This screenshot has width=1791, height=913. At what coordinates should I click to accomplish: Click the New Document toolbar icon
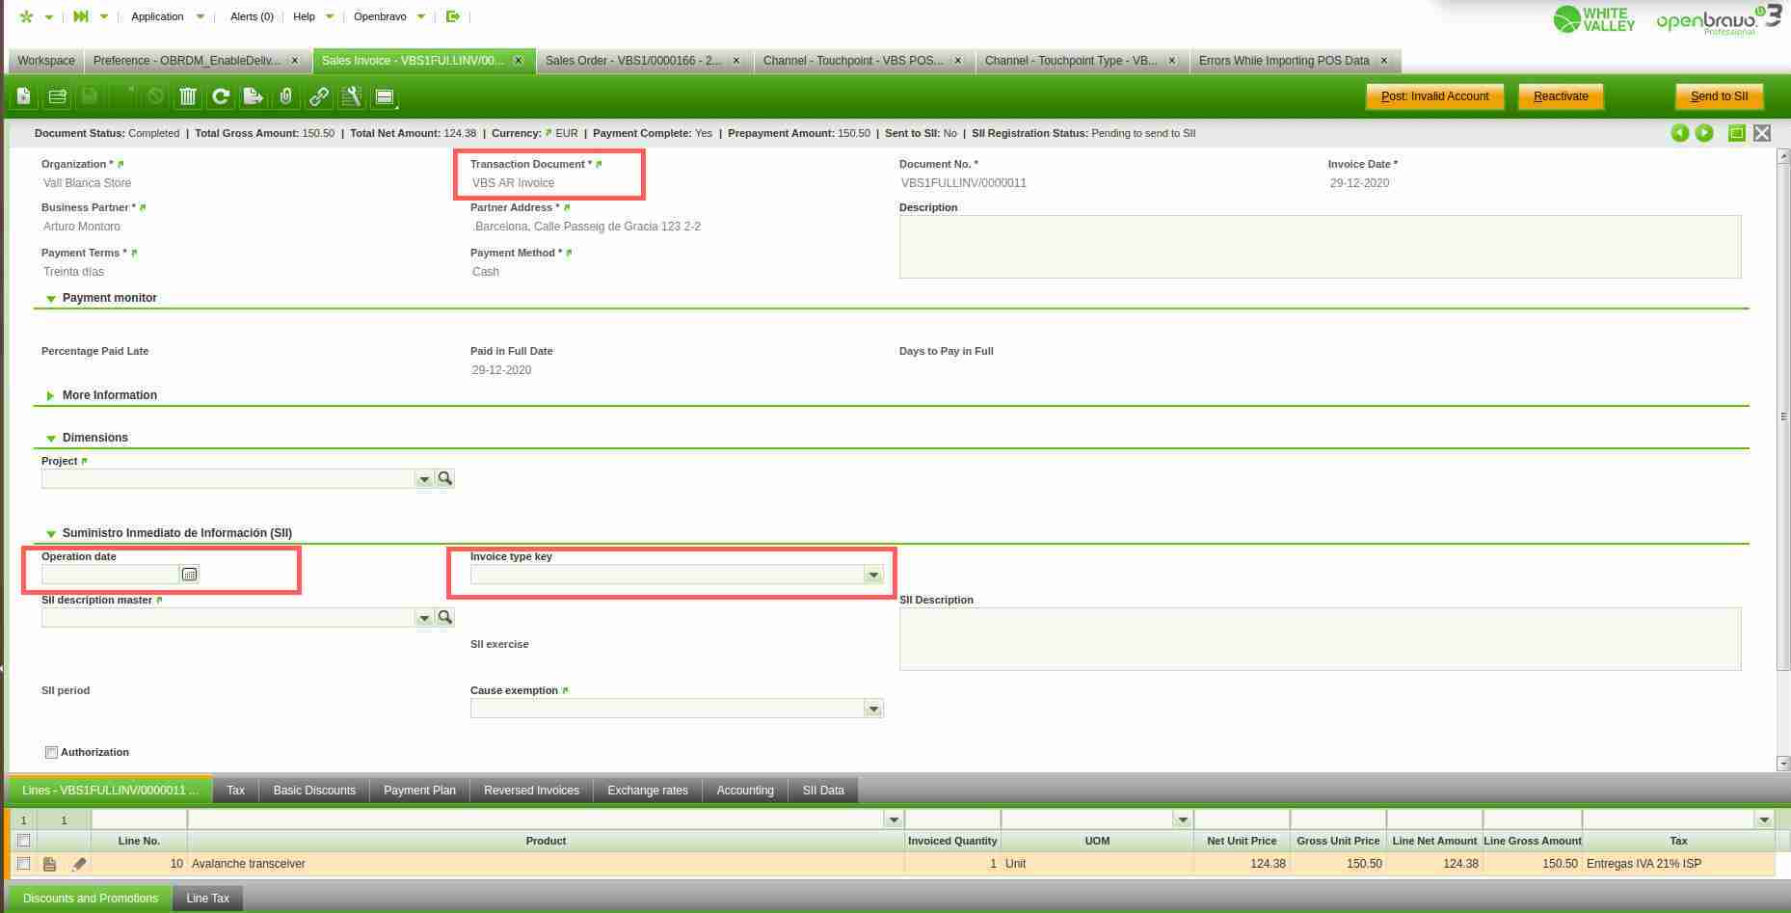(24, 96)
